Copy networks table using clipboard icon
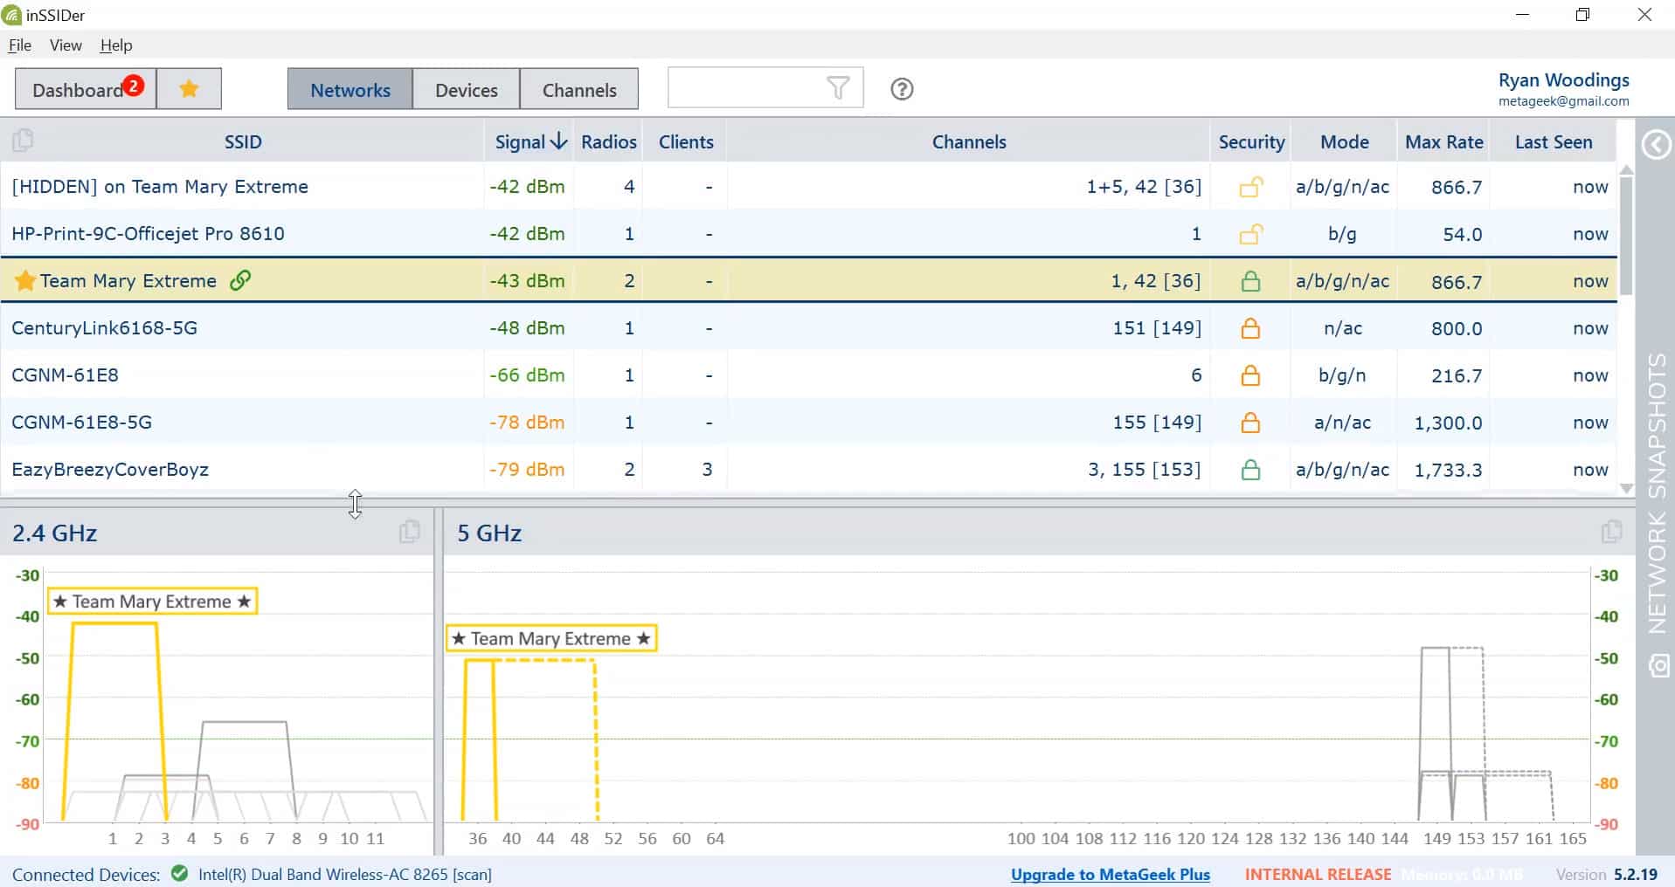The image size is (1675, 887). (x=23, y=141)
